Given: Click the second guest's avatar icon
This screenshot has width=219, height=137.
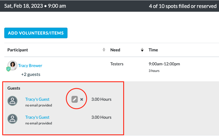Looking at the screenshot, I should (x=12, y=119).
